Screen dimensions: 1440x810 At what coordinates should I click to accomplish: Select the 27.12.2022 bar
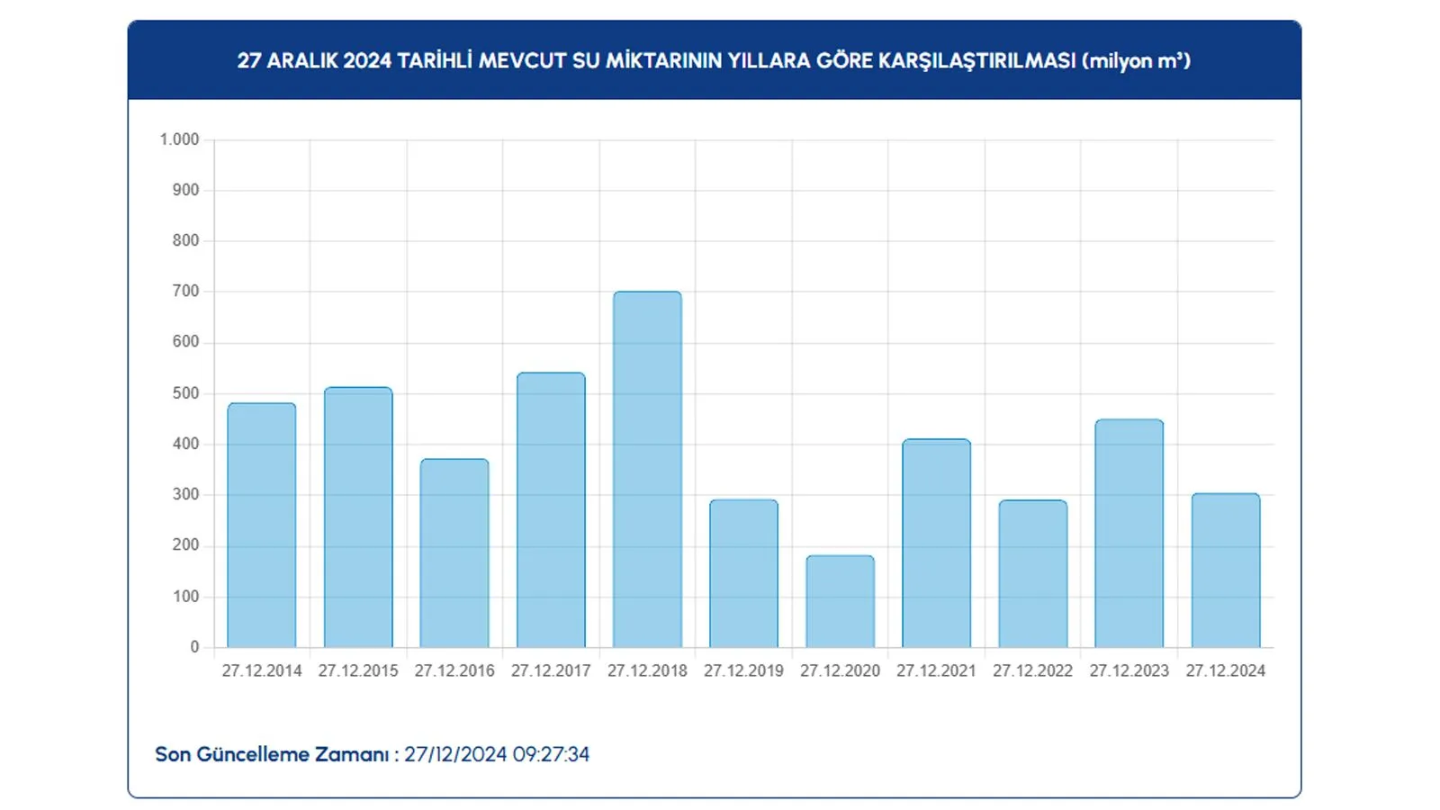point(1032,574)
